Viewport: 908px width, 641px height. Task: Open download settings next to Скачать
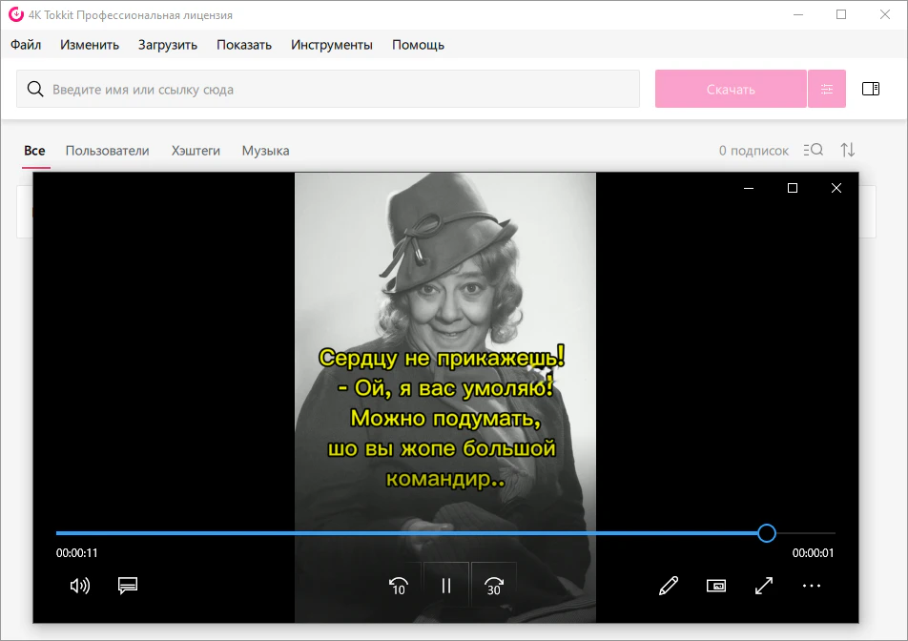tap(827, 89)
